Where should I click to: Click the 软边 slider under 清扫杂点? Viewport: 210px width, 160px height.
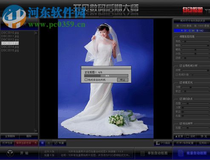point(196,111)
